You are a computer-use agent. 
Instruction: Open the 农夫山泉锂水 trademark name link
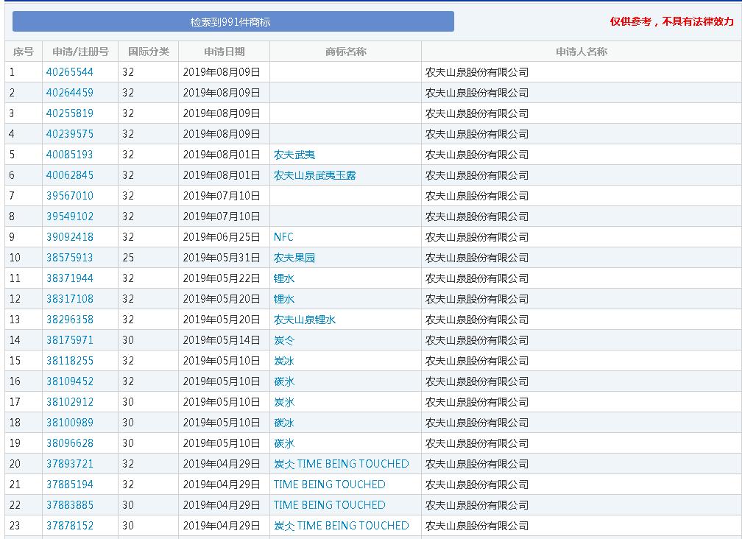click(305, 320)
